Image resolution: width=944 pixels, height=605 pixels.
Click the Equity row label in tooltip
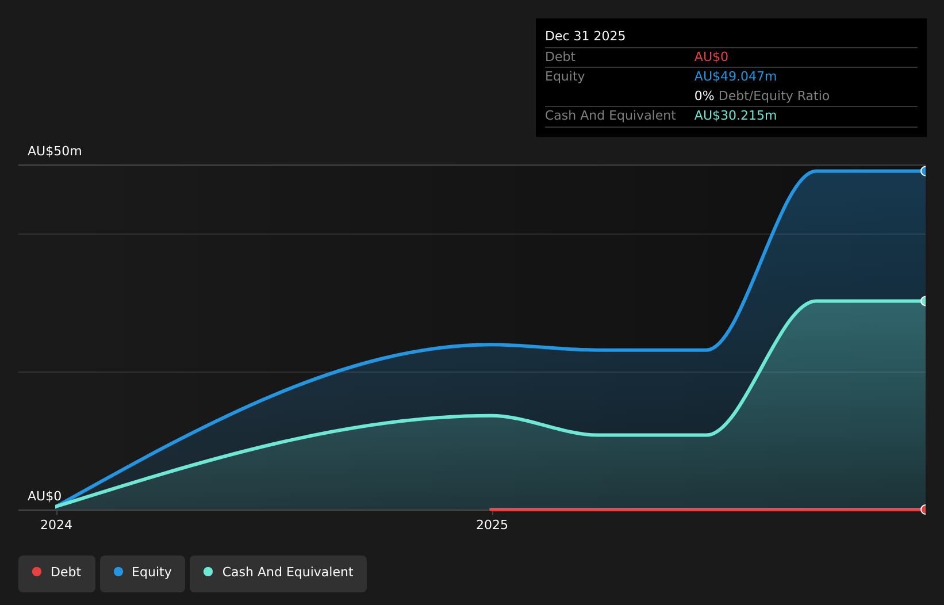[x=565, y=76]
